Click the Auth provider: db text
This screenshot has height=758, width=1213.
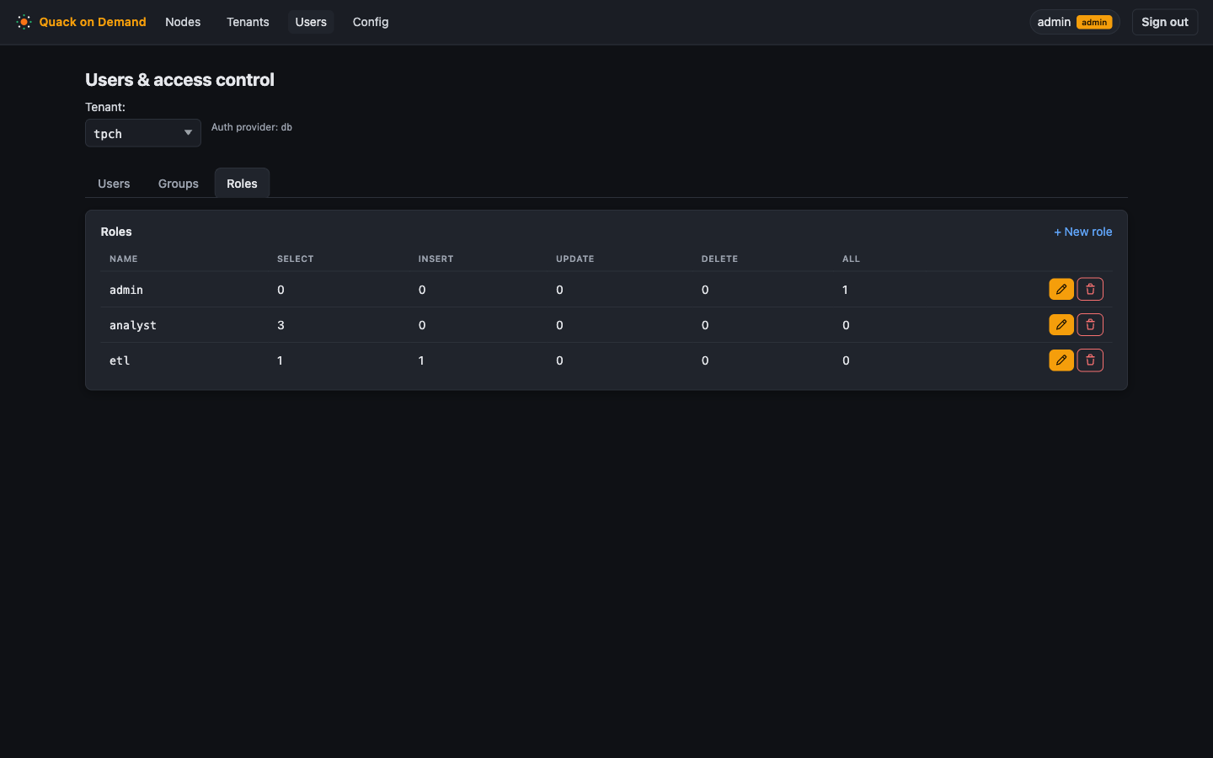tap(252, 127)
